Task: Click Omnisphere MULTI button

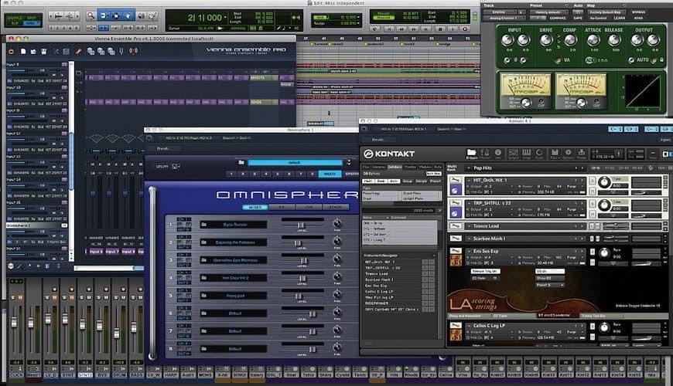Action: coord(330,174)
